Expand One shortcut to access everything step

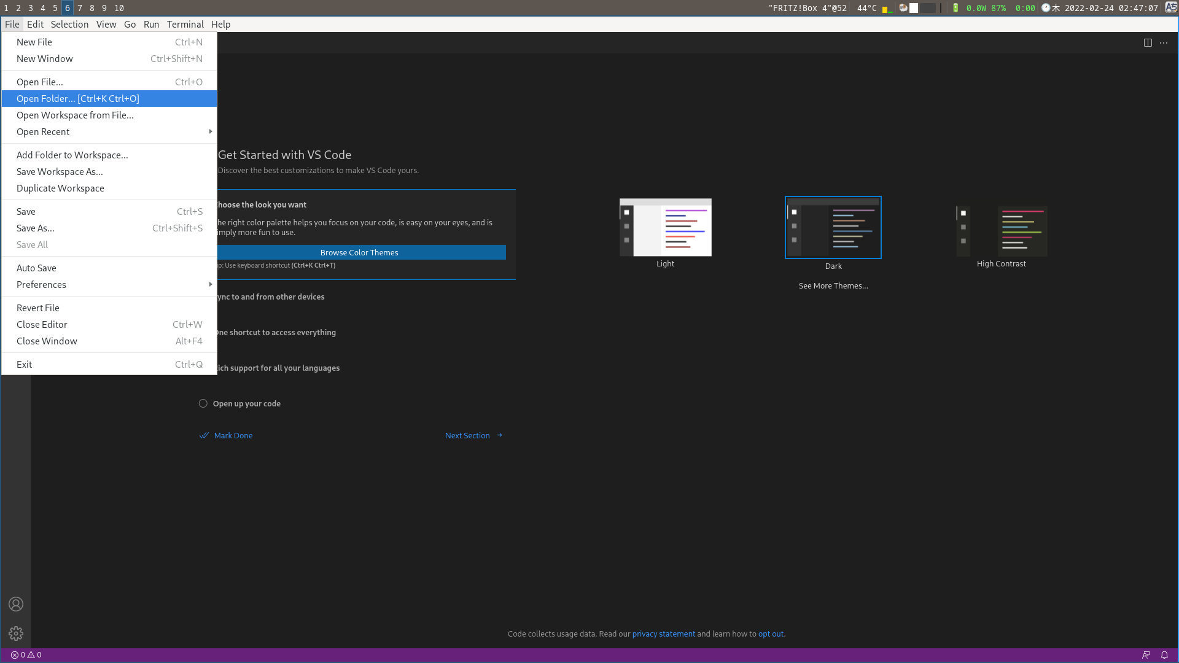(x=276, y=332)
